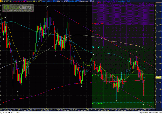Click the 01:00 time axis label
Image resolution: width=162 pixels, height=114 pixels.
click(98, 110)
